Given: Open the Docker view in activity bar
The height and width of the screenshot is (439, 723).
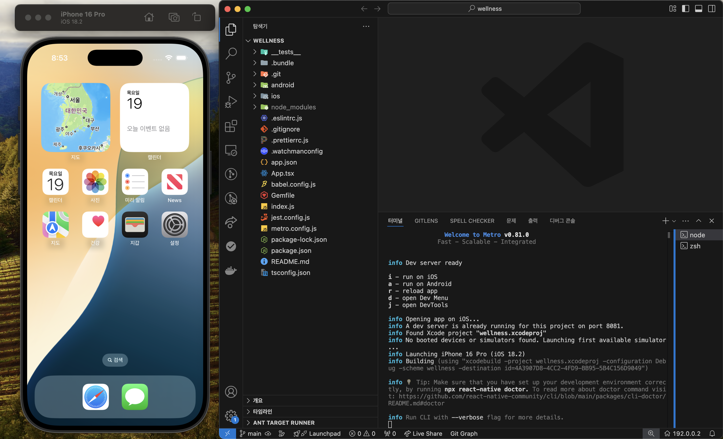Looking at the screenshot, I should [x=231, y=270].
